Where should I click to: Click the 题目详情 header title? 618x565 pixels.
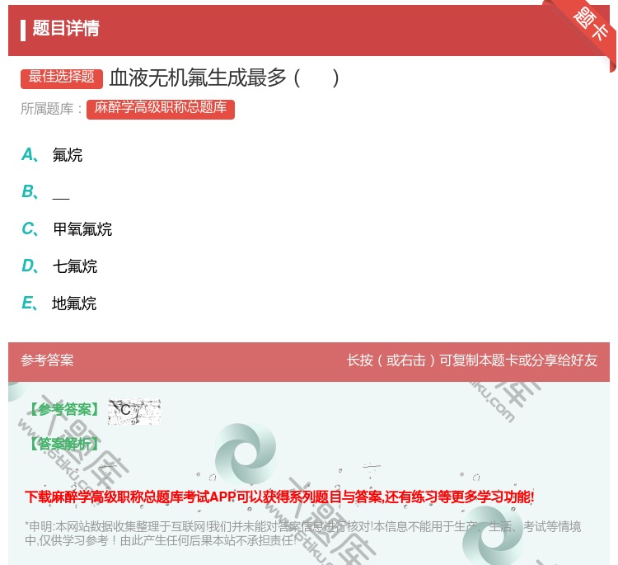(x=66, y=28)
